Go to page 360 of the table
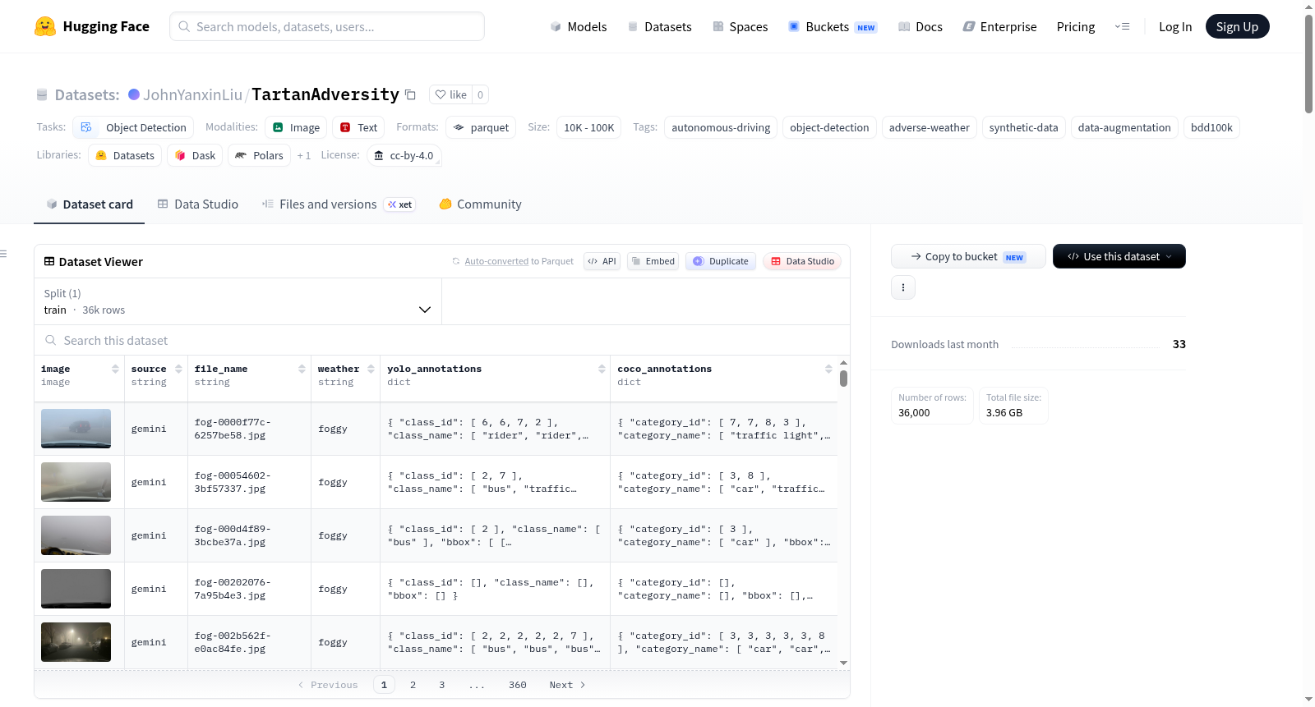 tap(518, 685)
